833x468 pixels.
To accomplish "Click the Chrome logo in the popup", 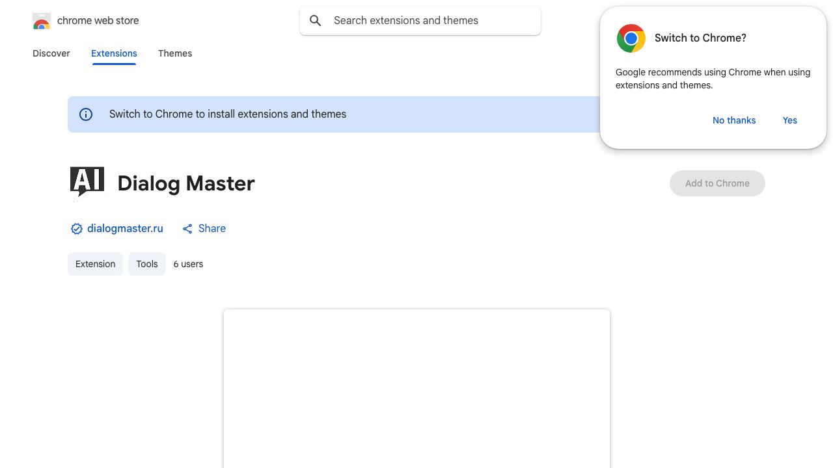I will point(631,38).
